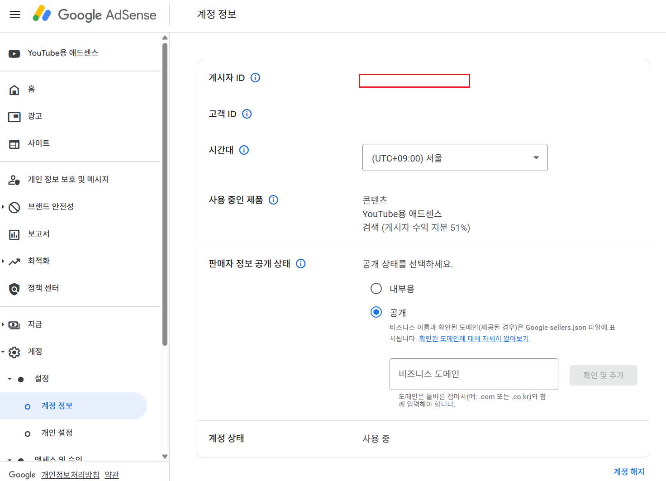Image resolution: width=666 pixels, height=481 pixels.
Task: Click the 보고서 reports chart icon
Action: point(14,234)
